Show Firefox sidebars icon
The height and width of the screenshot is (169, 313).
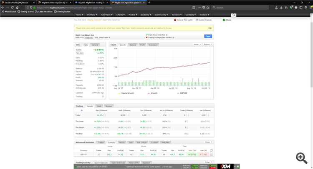coord(301,7)
